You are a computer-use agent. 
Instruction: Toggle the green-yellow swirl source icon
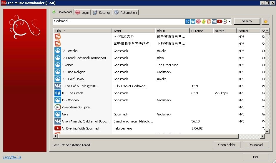point(204,21)
